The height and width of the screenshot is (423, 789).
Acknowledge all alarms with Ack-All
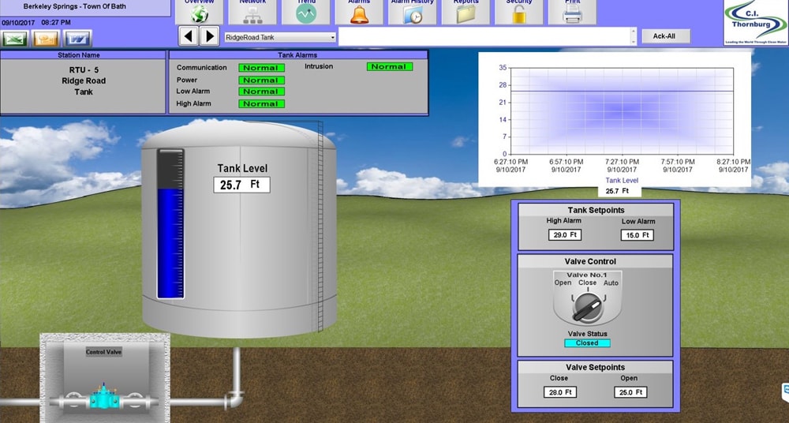666,36
